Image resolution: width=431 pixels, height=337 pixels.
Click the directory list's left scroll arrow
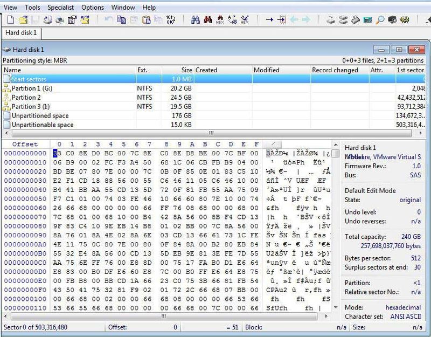tap(6, 133)
